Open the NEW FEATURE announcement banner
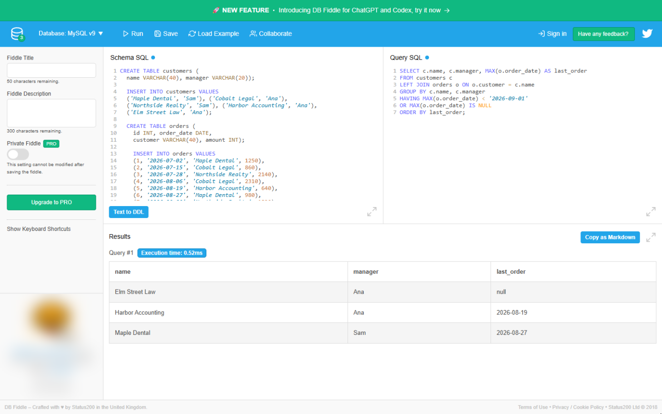Viewport: 662px width, 414px height. coord(331,10)
